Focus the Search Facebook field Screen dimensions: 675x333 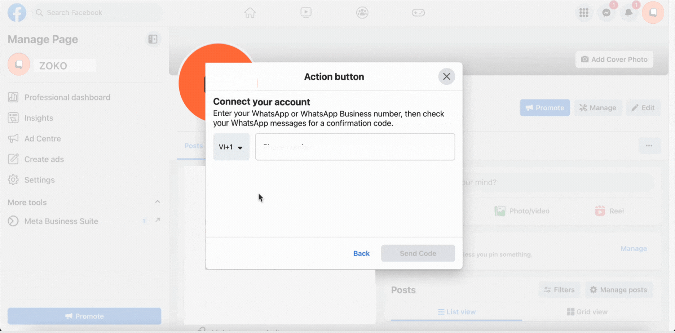point(97,13)
